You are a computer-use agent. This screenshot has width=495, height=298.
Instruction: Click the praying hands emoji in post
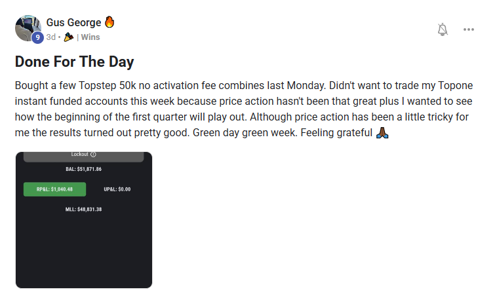coord(384,133)
